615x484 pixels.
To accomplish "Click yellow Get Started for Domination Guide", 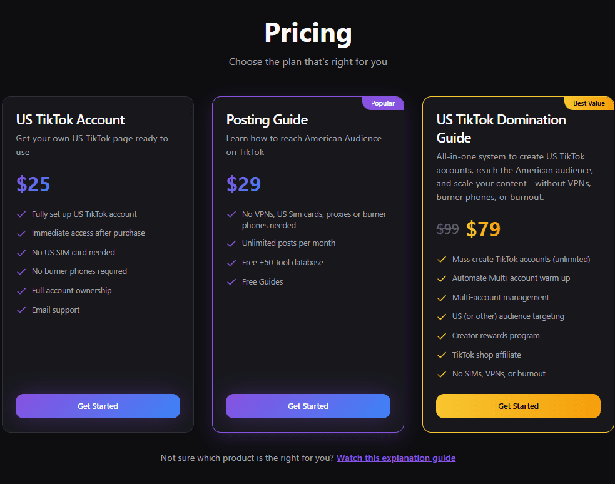I will [x=518, y=406].
